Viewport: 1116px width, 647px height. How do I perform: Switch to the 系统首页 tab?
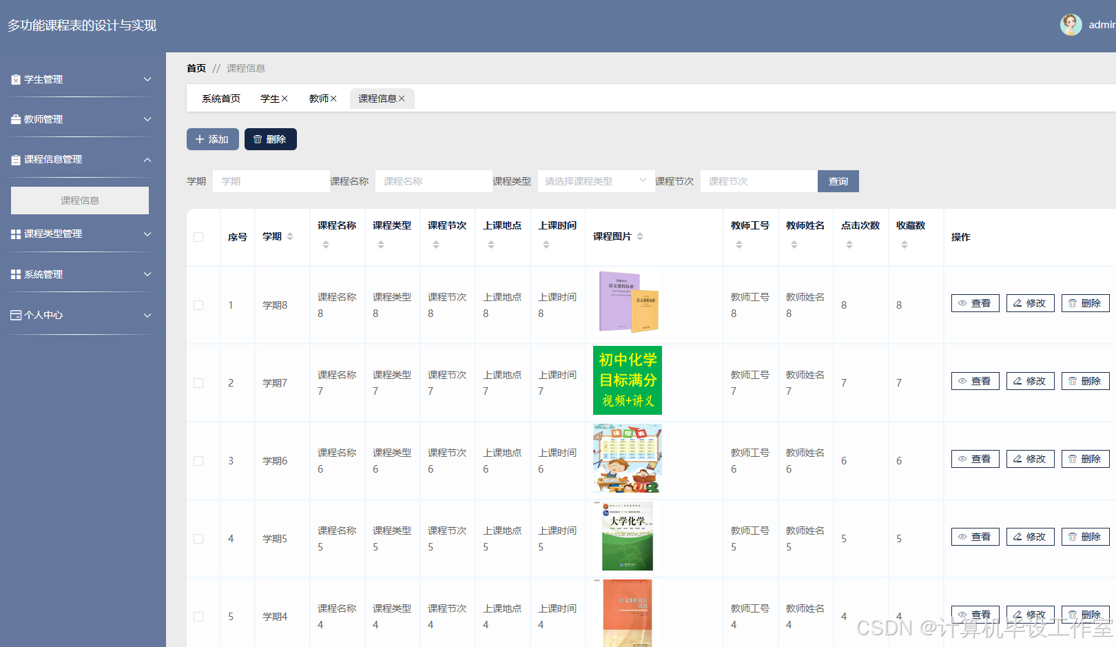[220, 99]
